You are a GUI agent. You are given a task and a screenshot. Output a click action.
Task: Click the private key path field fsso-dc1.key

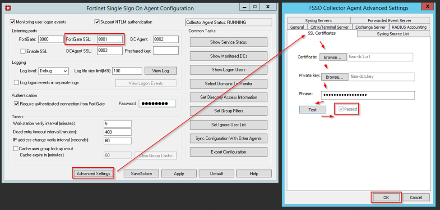coord(382,77)
